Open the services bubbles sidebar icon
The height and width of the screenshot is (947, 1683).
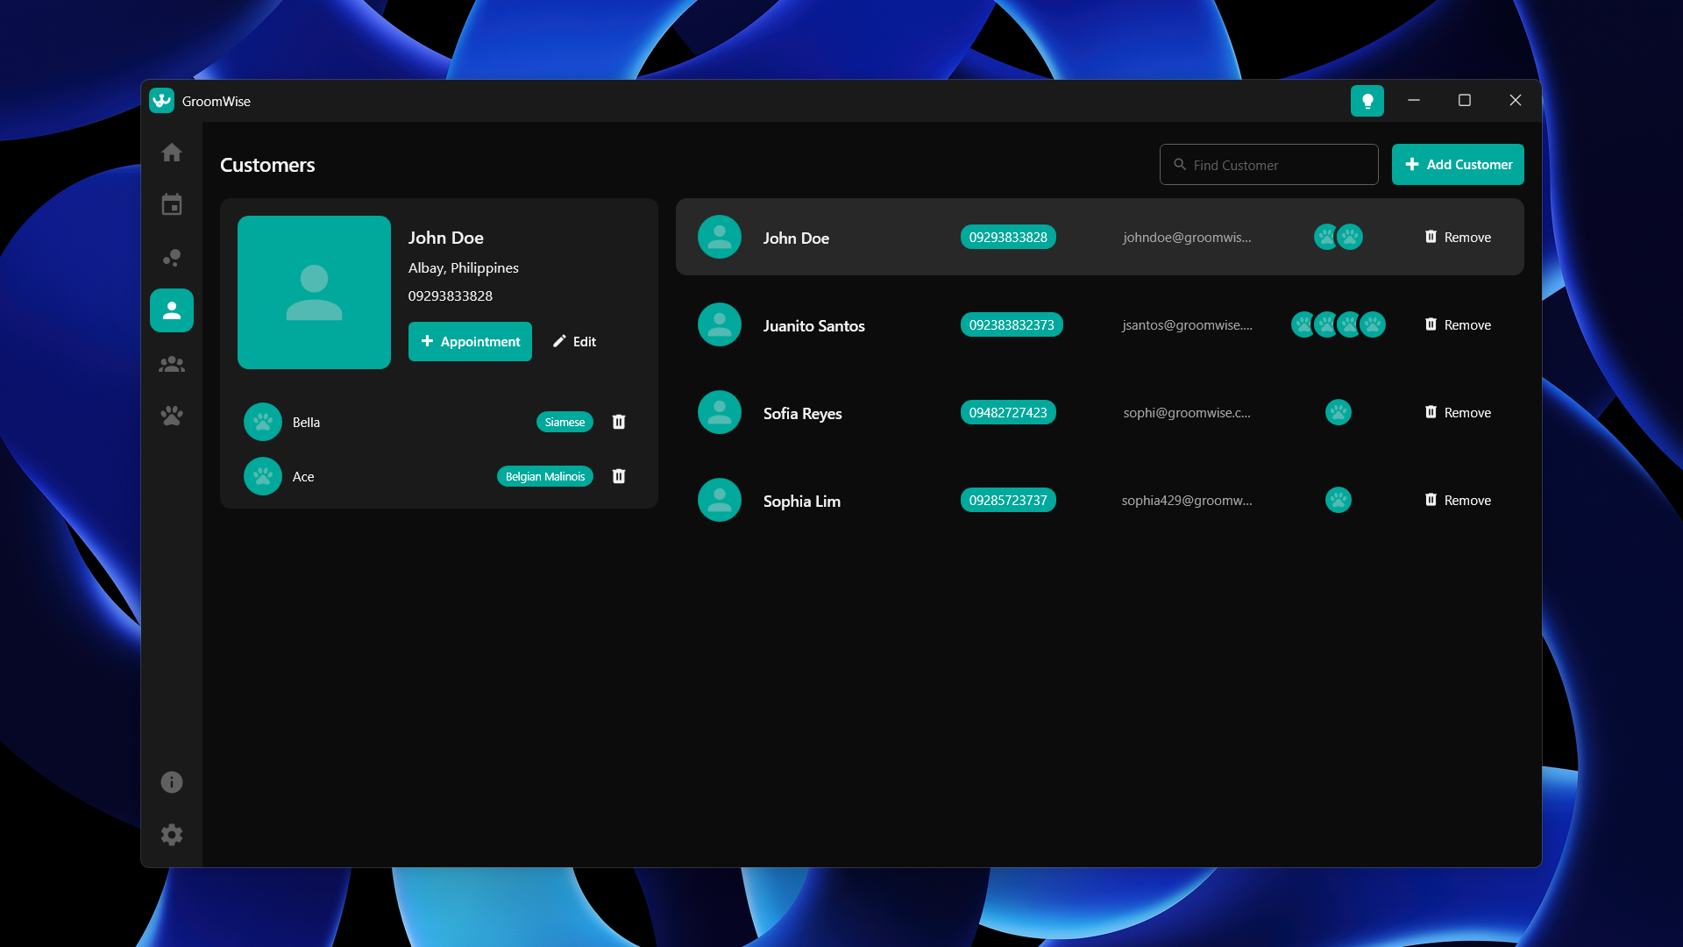tap(172, 258)
